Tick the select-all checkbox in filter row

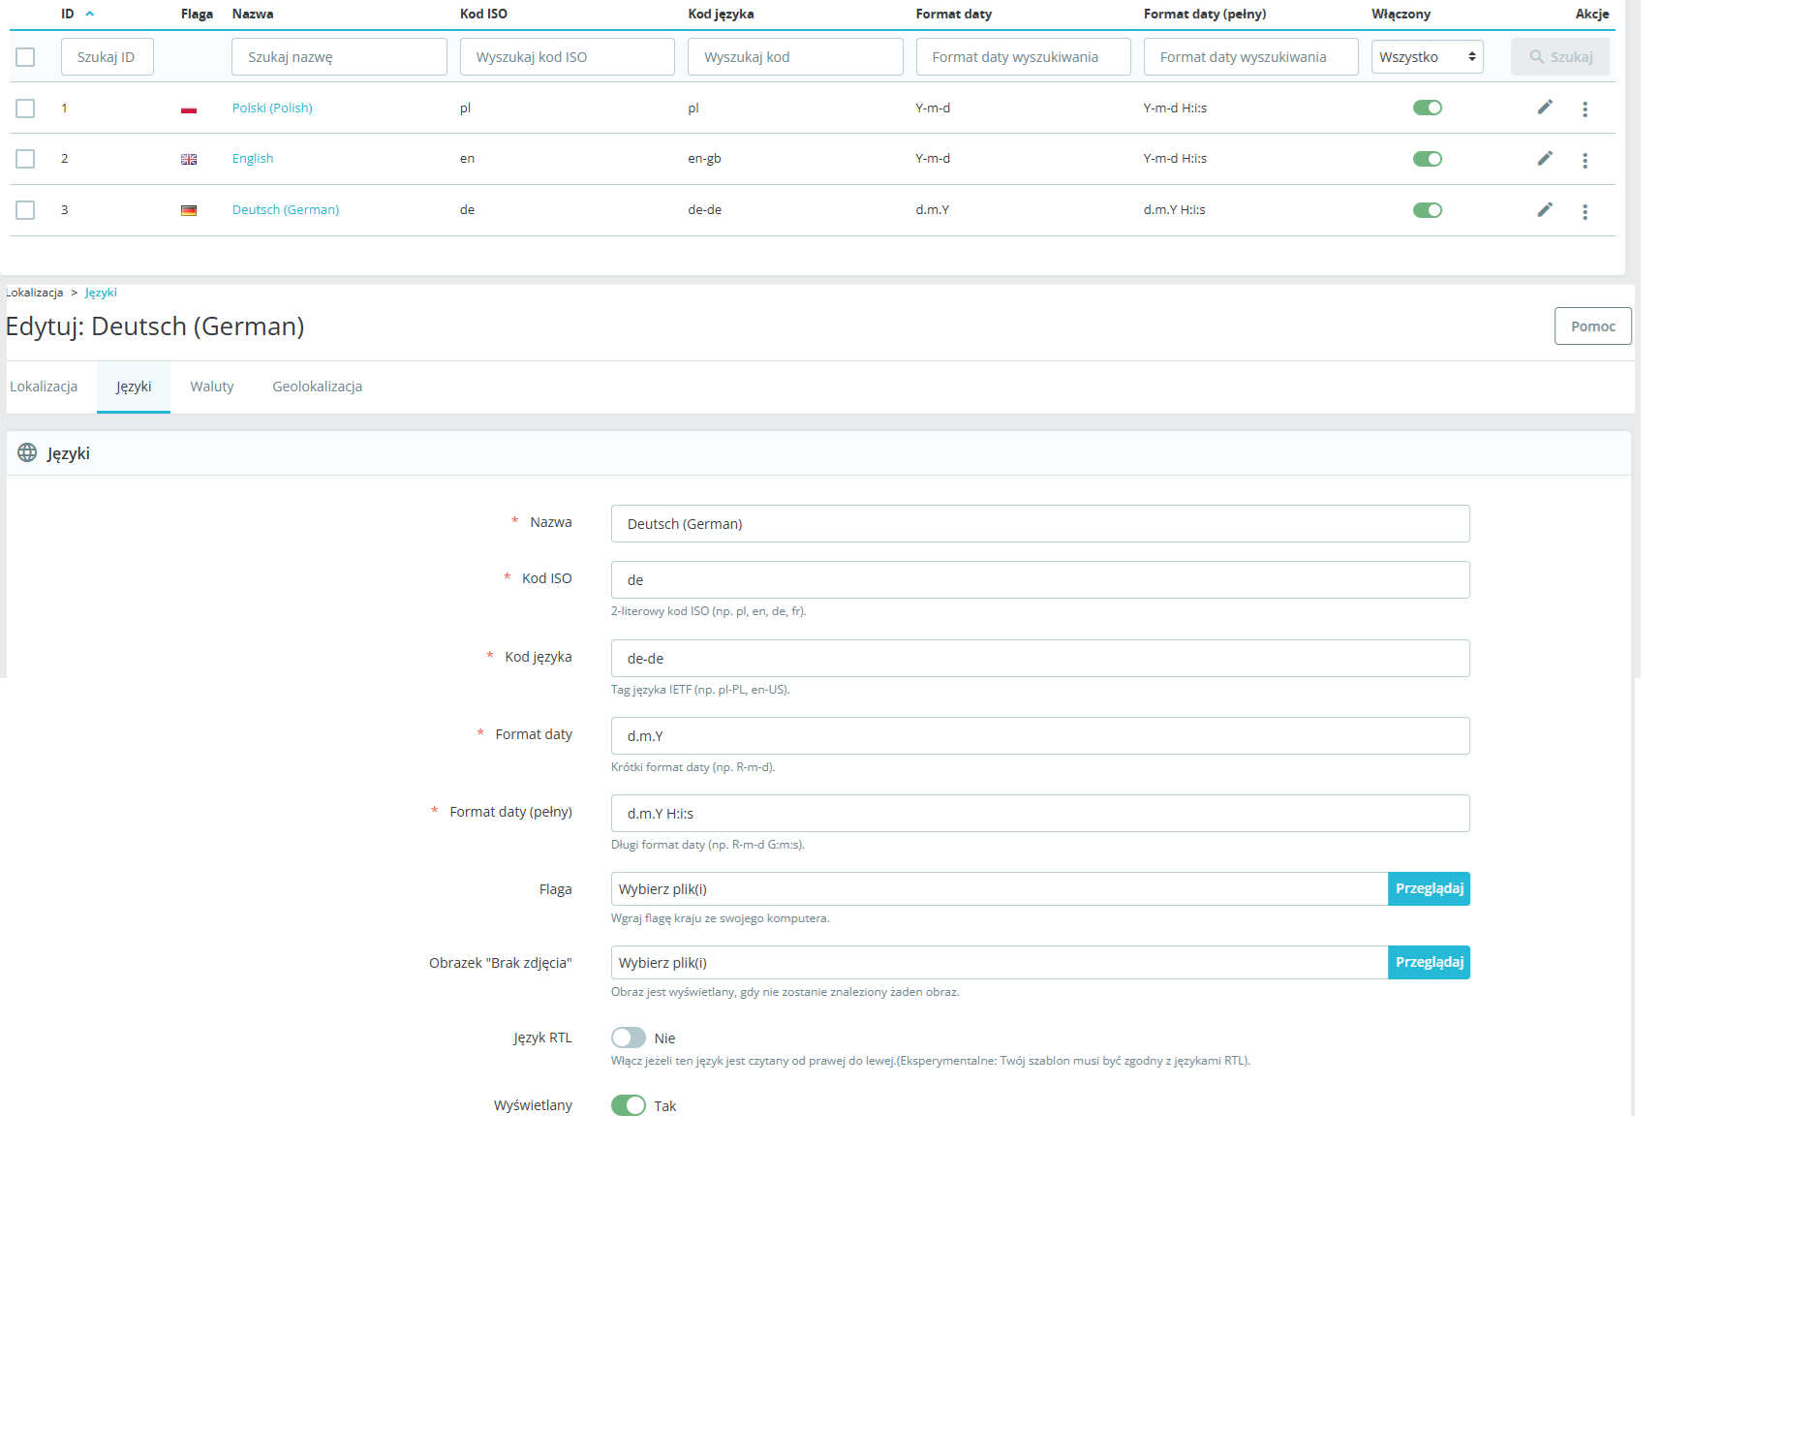click(25, 57)
